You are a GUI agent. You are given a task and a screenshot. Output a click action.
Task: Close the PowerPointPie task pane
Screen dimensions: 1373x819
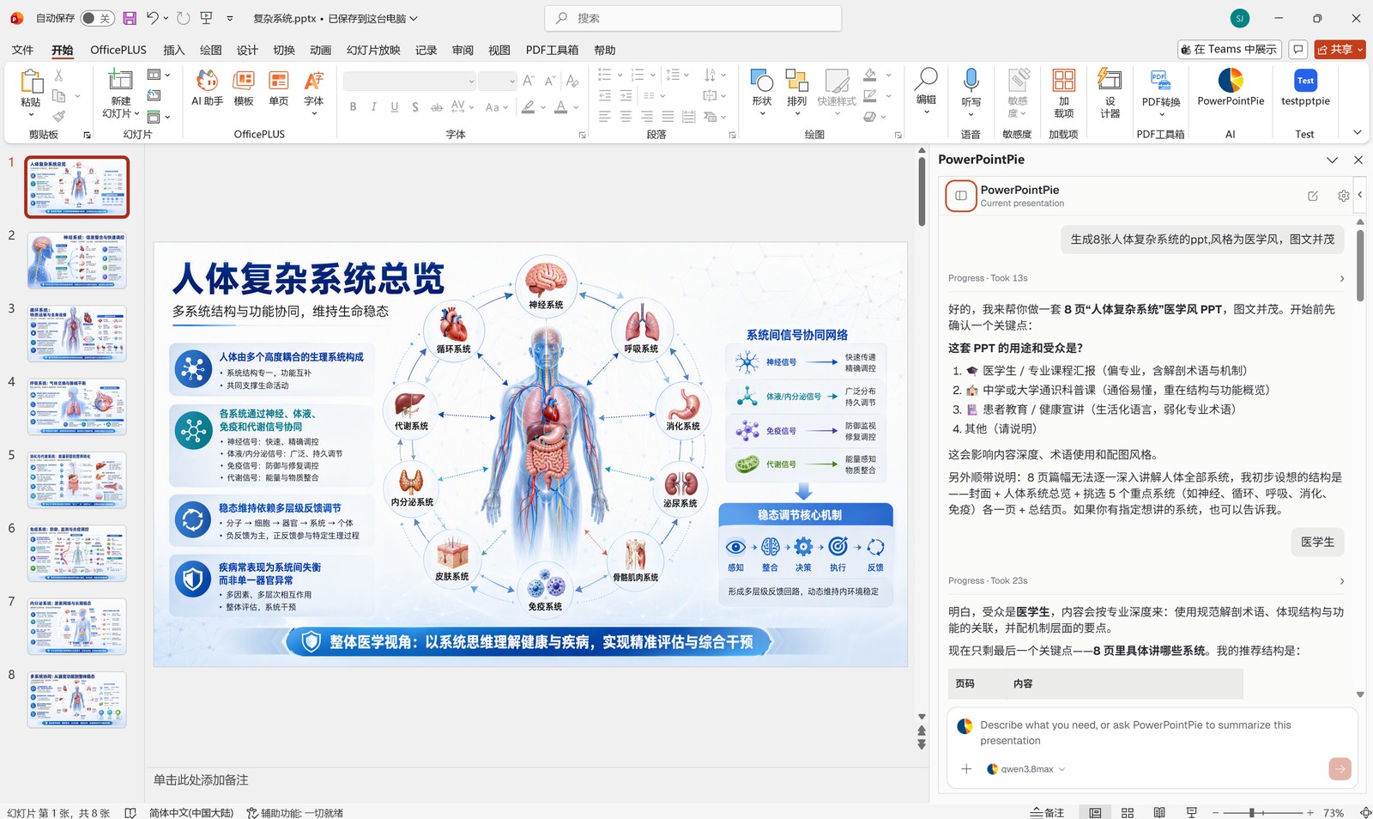[x=1358, y=160]
